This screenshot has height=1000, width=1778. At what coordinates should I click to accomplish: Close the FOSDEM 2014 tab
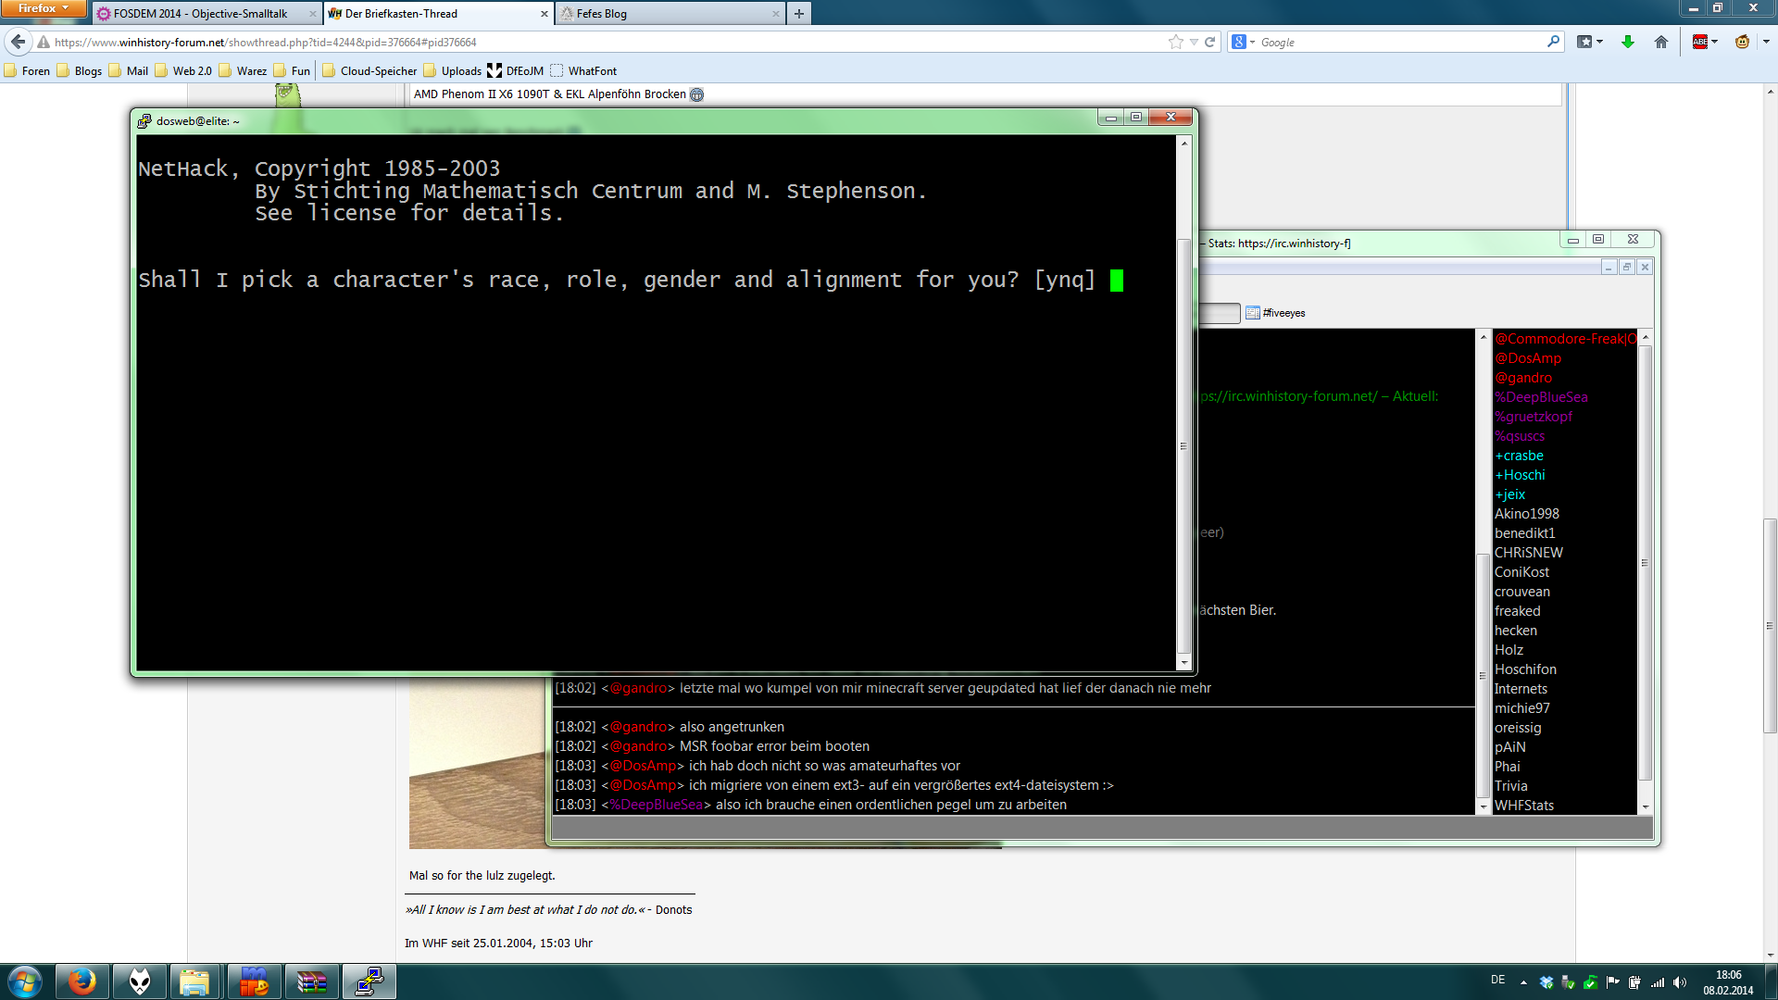pos(312,14)
